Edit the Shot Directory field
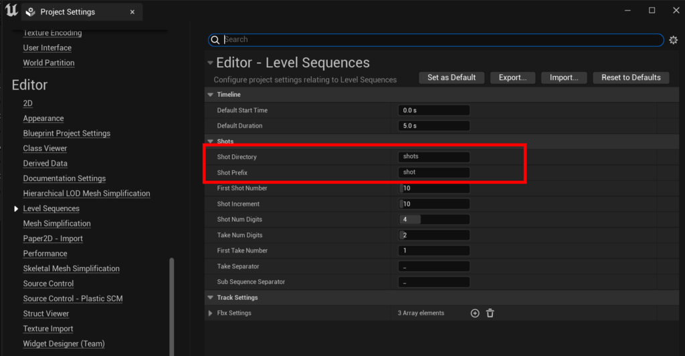 [x=433, y=156]
